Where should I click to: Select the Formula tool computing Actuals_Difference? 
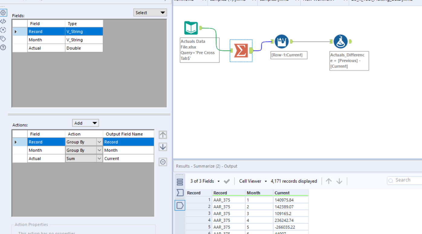coord(341,41)
